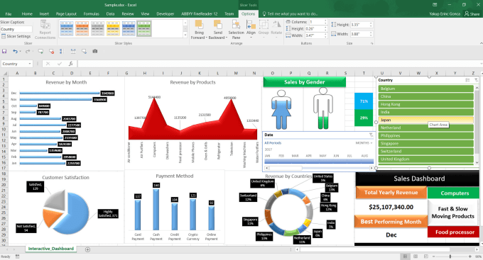Click the zoom slider handle in status bar
Image resolution: width=483 pixels, height=260 pixels.
pyautogui.click(x=450, y=256)
